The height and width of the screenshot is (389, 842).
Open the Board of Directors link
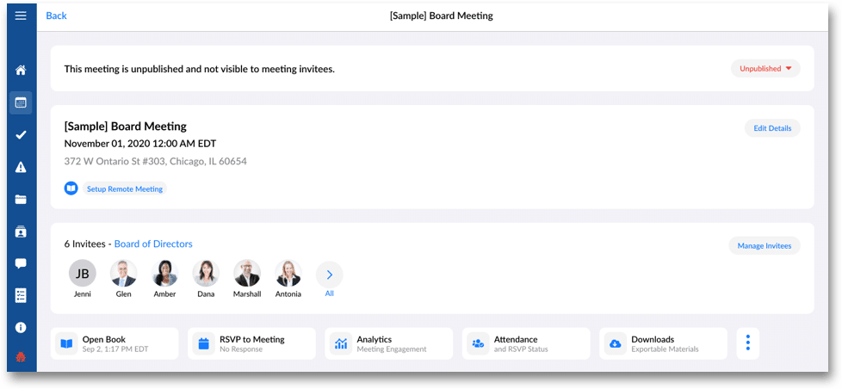pos(153,244)
